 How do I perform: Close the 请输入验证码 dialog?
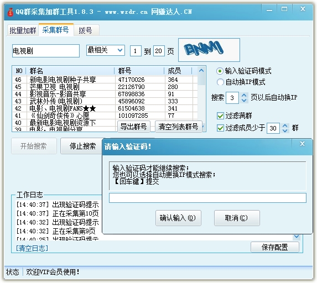[302, 144]
